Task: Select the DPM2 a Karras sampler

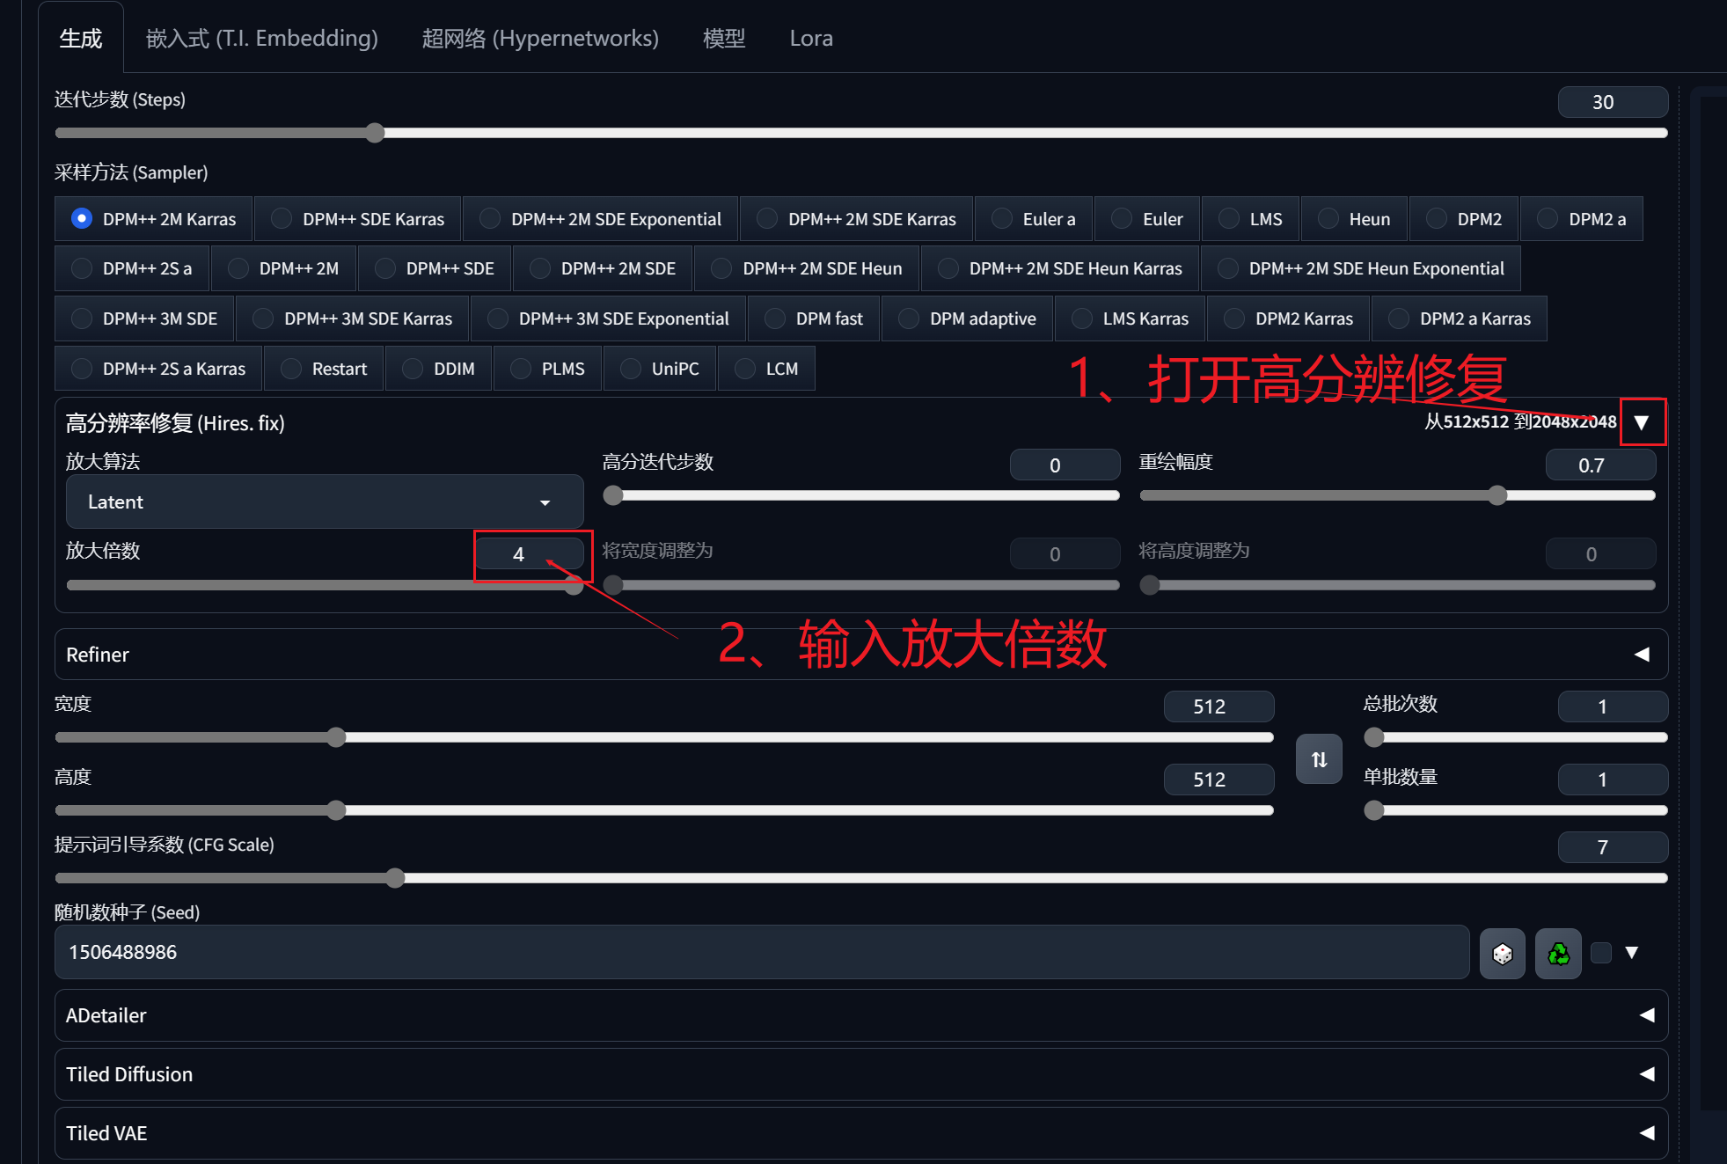Action: point(1460,318)
